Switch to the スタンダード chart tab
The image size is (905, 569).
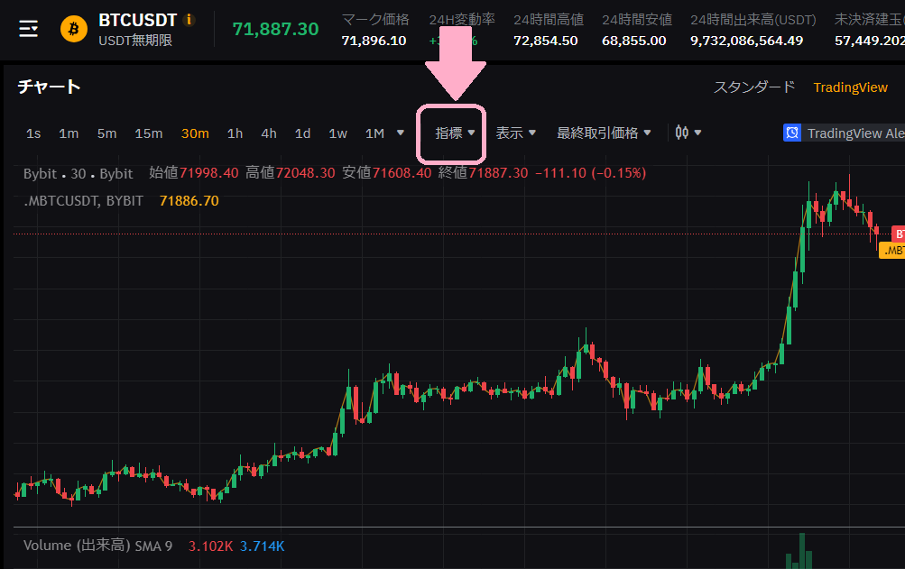coord(754,87)
